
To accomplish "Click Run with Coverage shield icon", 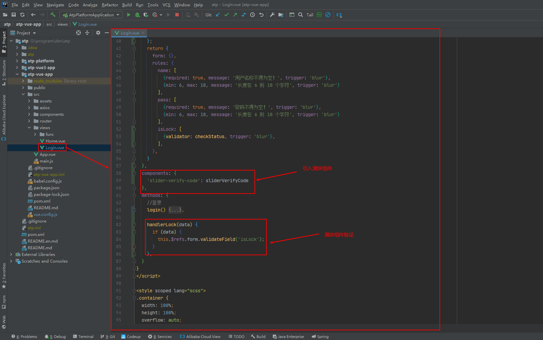I will pos(146,15).
